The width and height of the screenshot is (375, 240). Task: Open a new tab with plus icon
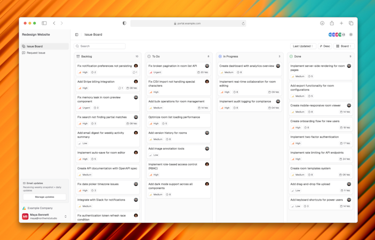[341, 23]
